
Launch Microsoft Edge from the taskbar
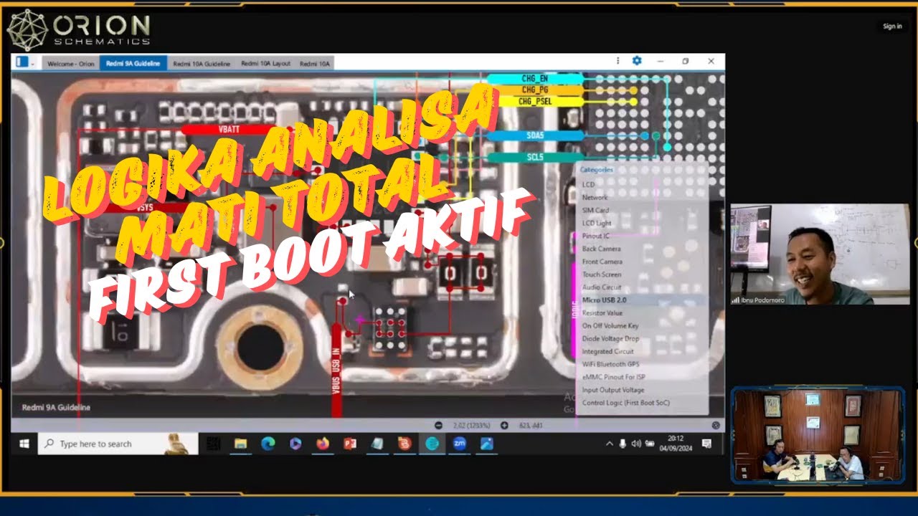(x=268, y=444)
